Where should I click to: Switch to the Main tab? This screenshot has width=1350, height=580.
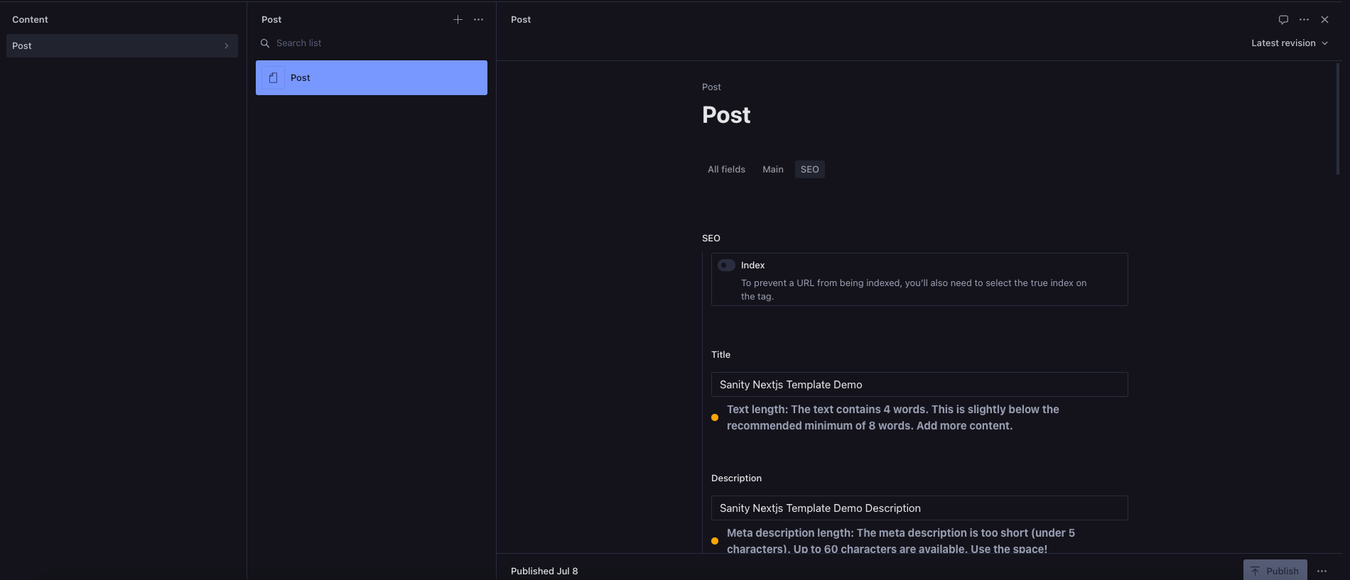(773, 170)
